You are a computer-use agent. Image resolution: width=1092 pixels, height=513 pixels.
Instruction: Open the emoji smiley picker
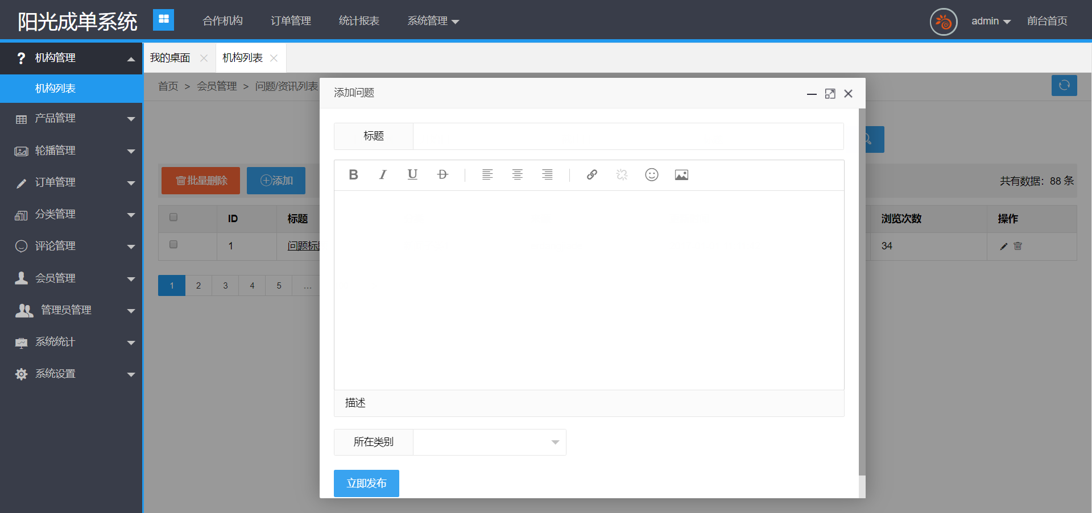(652, 175)
